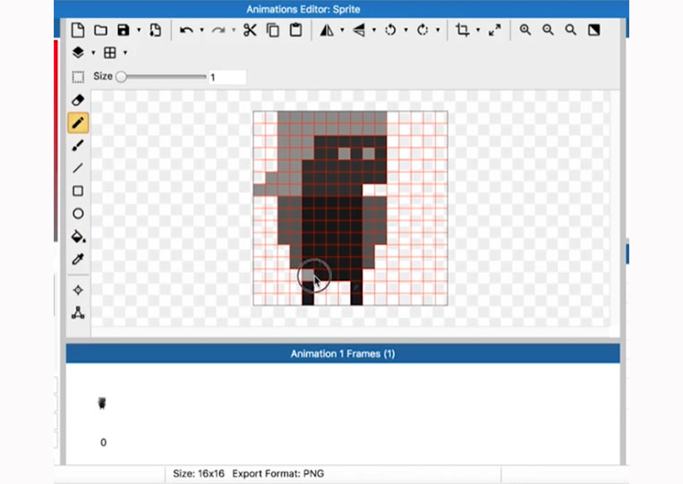Select the Paint Bucket fill tool
Image resolution: width=683 pixels, height=484 pixels.
(79, 236)
